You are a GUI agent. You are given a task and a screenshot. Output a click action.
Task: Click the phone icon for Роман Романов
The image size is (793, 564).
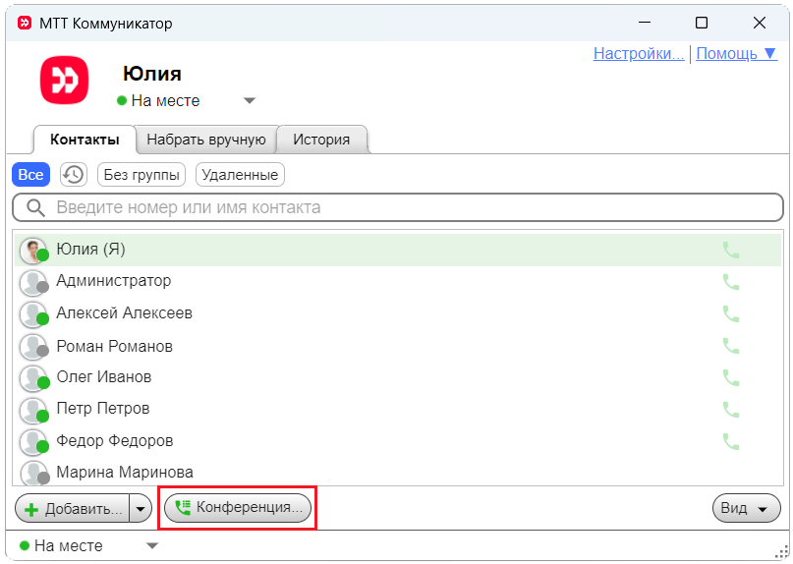(x=730, y=346)
